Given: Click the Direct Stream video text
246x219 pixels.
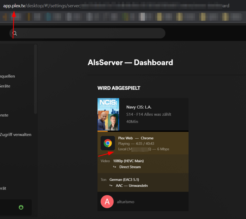Looking at the screenshot, I should click(130, 167).
